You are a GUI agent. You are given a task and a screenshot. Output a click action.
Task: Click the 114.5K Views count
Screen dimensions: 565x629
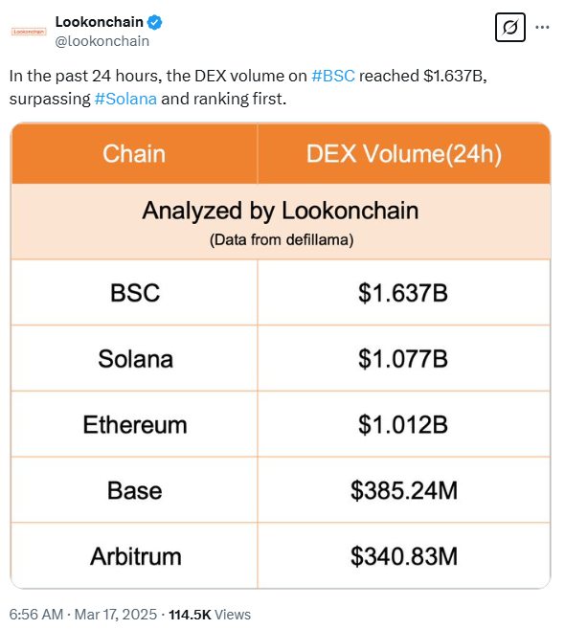(210, 614)
